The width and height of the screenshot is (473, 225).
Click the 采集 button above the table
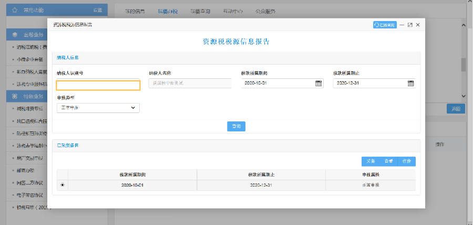click(371, 161)
